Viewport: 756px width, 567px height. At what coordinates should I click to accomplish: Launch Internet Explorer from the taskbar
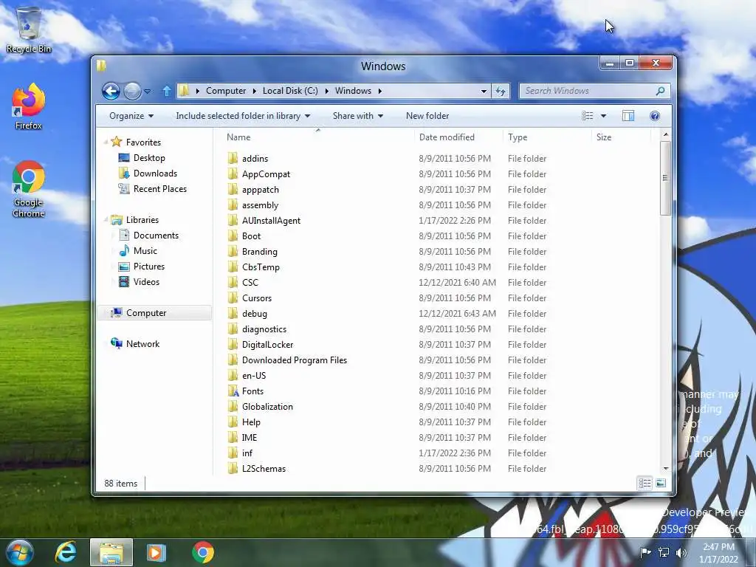pyautogui.click(x=66, y=552)
